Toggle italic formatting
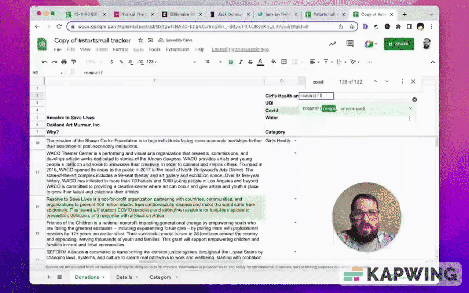 pos(241,62)
